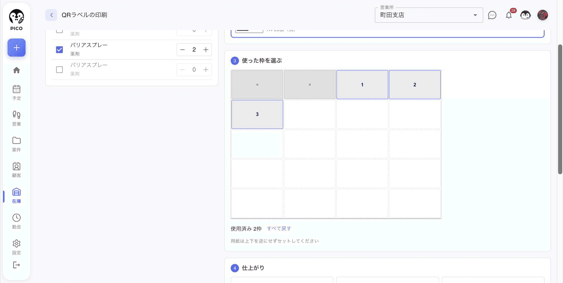Check the greyed-out バリアスプレー checkbox with quantity 0
The width and height of the screenshot is (563, 283).
[59, 70]
